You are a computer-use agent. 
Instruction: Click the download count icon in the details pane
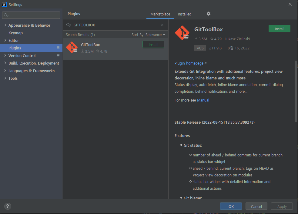pyautogui.click(x=196, y=39)
